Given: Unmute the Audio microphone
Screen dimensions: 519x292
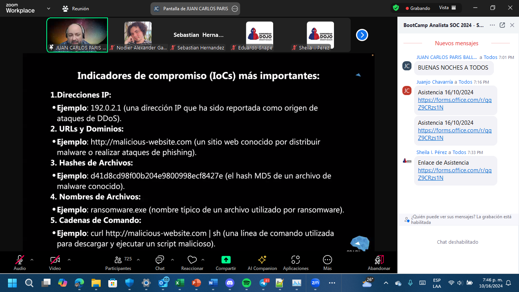Looking at the screenshot, I should pos(20,262).
